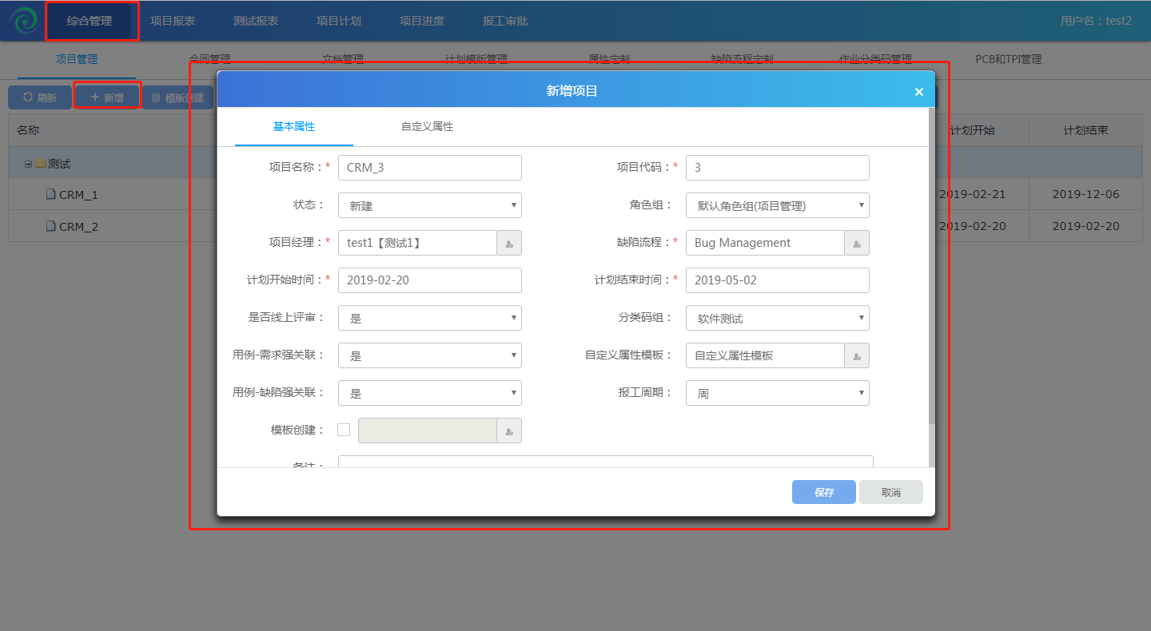Open the 是否线上评审 dropdown

click(x=429, y=318)
